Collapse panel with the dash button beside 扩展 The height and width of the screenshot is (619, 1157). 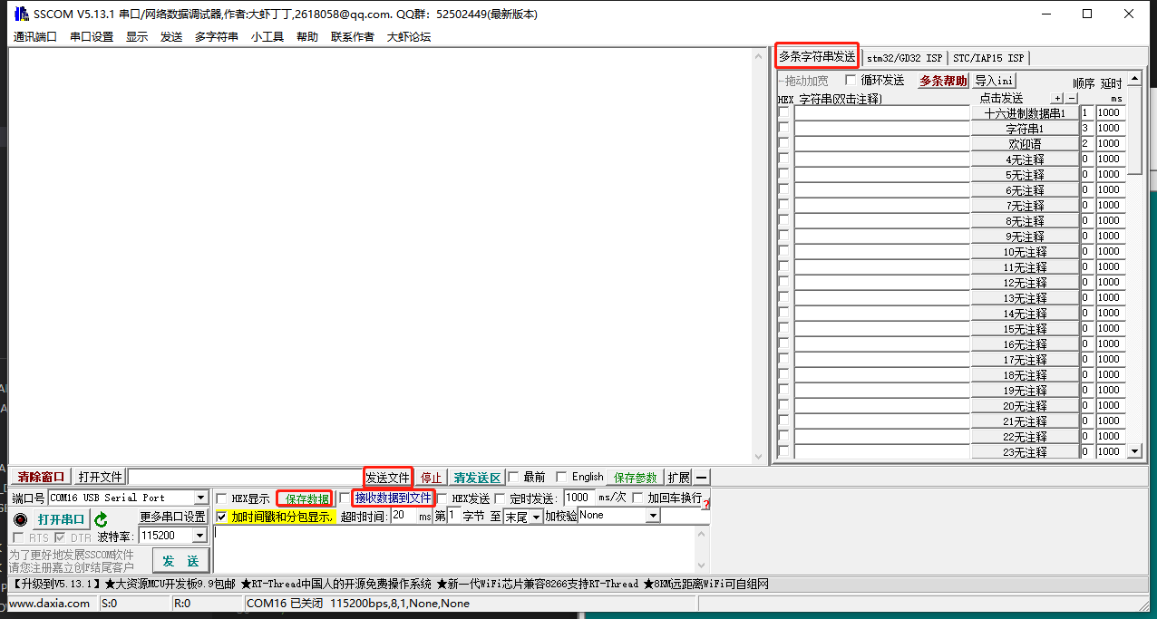point(702,478)
